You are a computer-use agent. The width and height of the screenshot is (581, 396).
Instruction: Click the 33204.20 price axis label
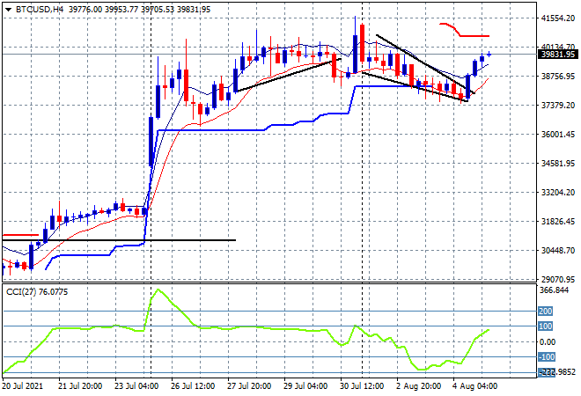[x=558, y=193]
